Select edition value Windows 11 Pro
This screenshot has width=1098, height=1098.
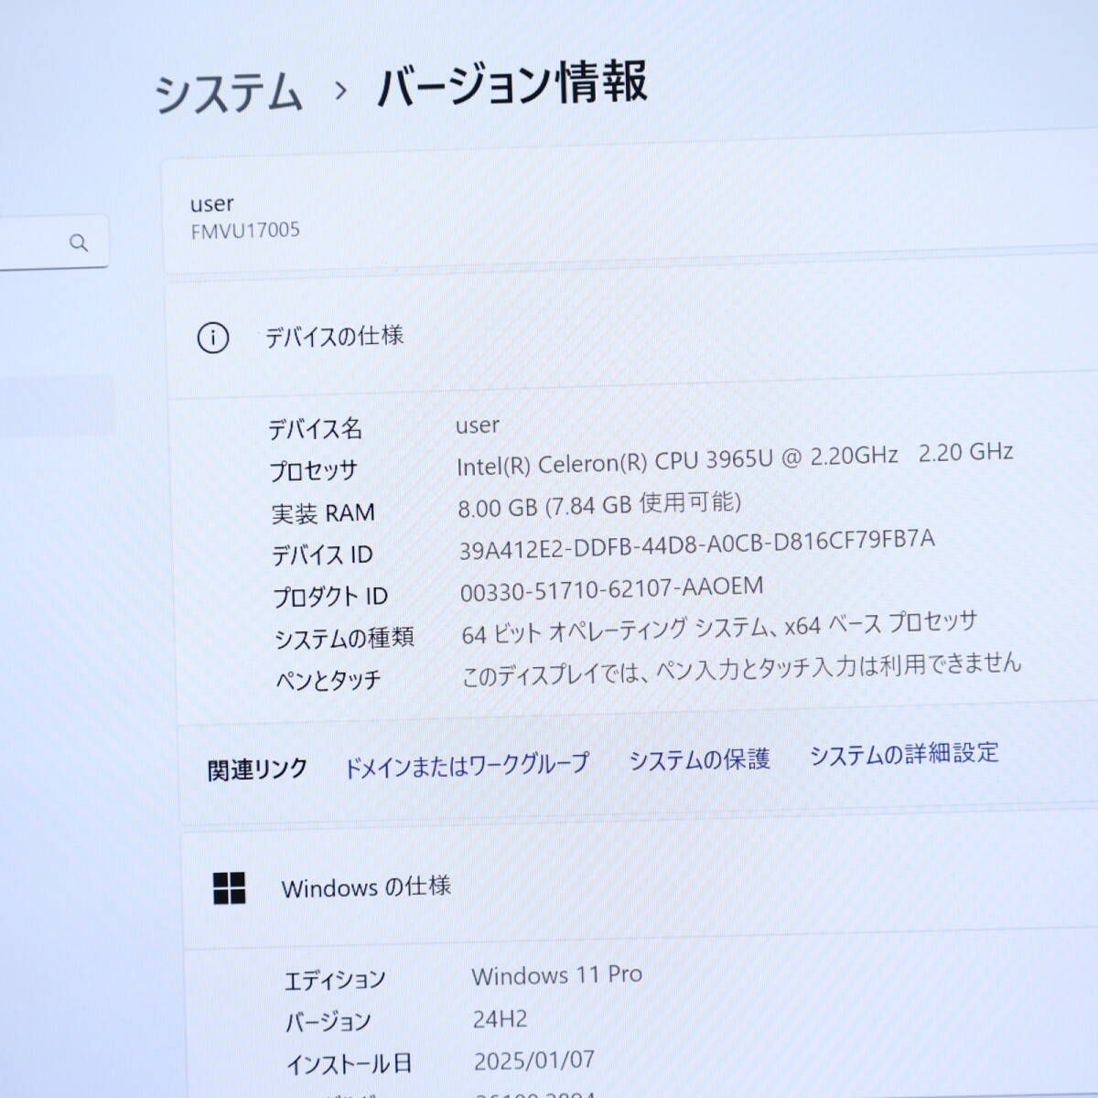[x=557, y=975]
